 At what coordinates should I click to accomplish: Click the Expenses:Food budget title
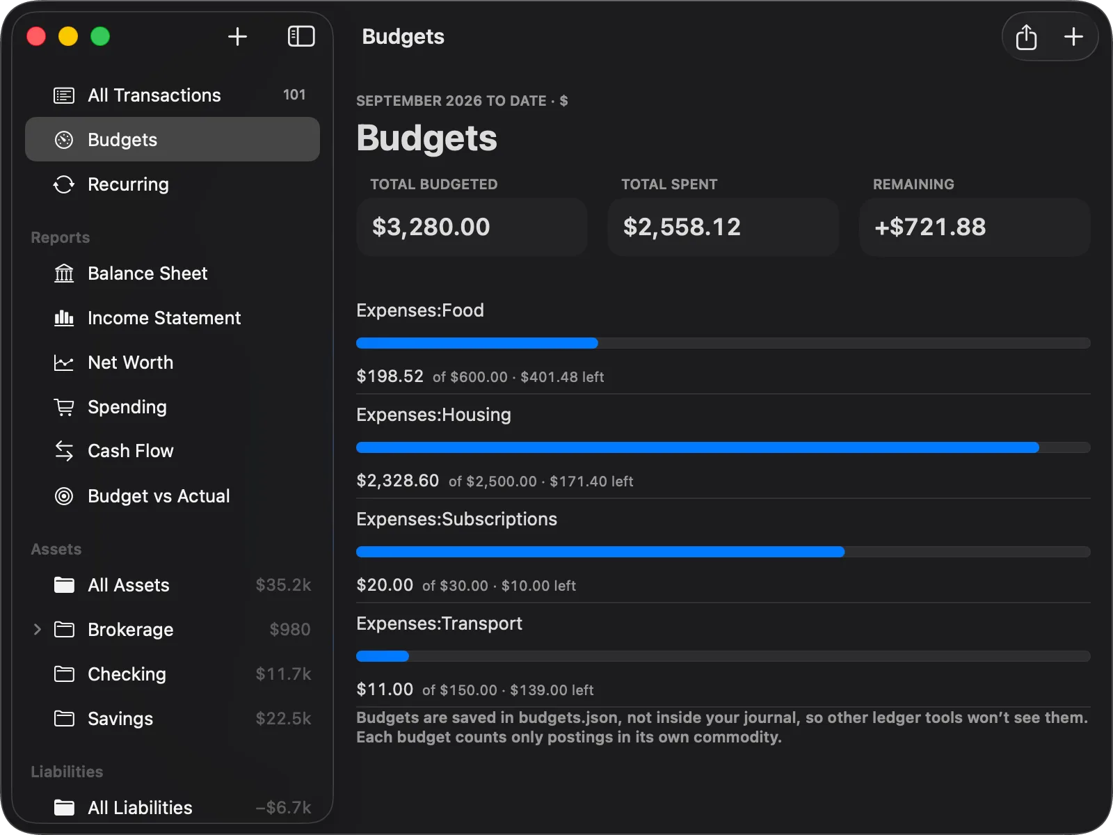click(420, 310)
